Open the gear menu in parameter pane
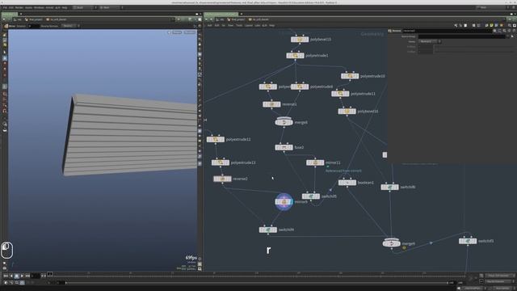 [494, 31]
